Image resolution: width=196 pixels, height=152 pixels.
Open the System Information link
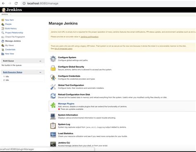click(x=68, y=115)
